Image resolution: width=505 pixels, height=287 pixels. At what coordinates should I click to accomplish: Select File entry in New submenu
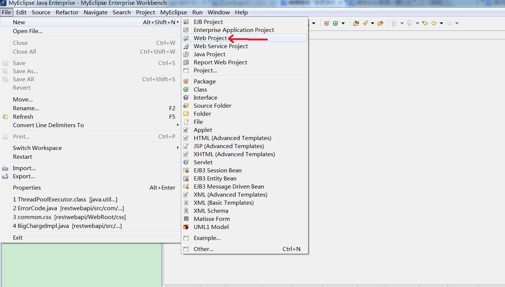click(245, 122)
